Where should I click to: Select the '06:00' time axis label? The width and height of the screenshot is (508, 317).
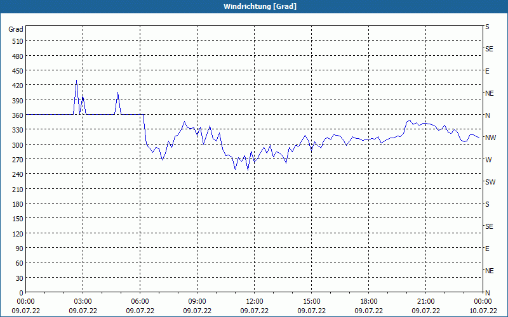point(140,302)
